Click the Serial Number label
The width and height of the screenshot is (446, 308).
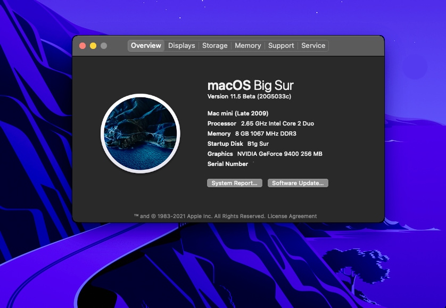228,164
